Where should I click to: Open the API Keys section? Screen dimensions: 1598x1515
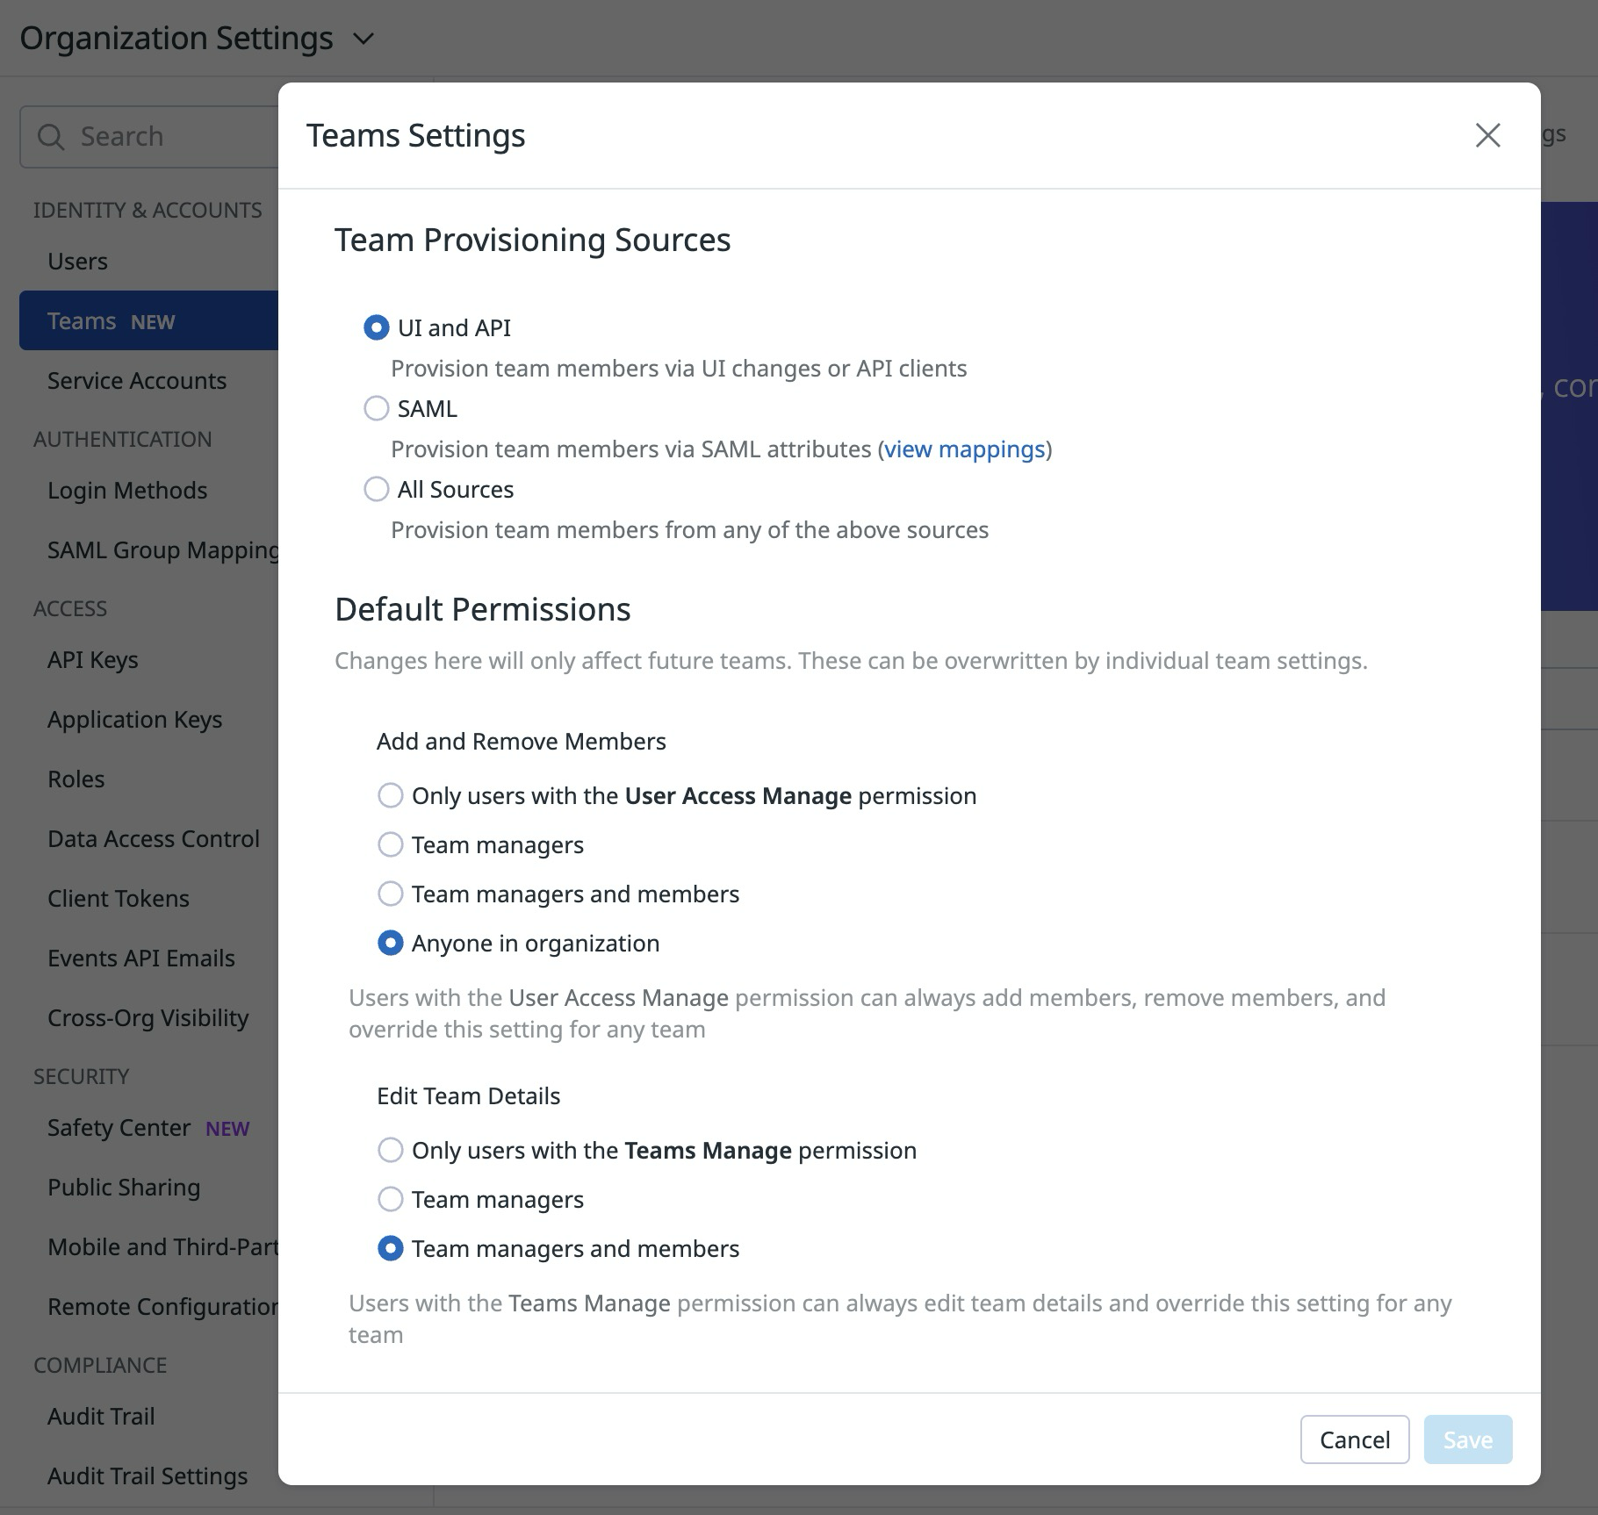pos(92,659)
